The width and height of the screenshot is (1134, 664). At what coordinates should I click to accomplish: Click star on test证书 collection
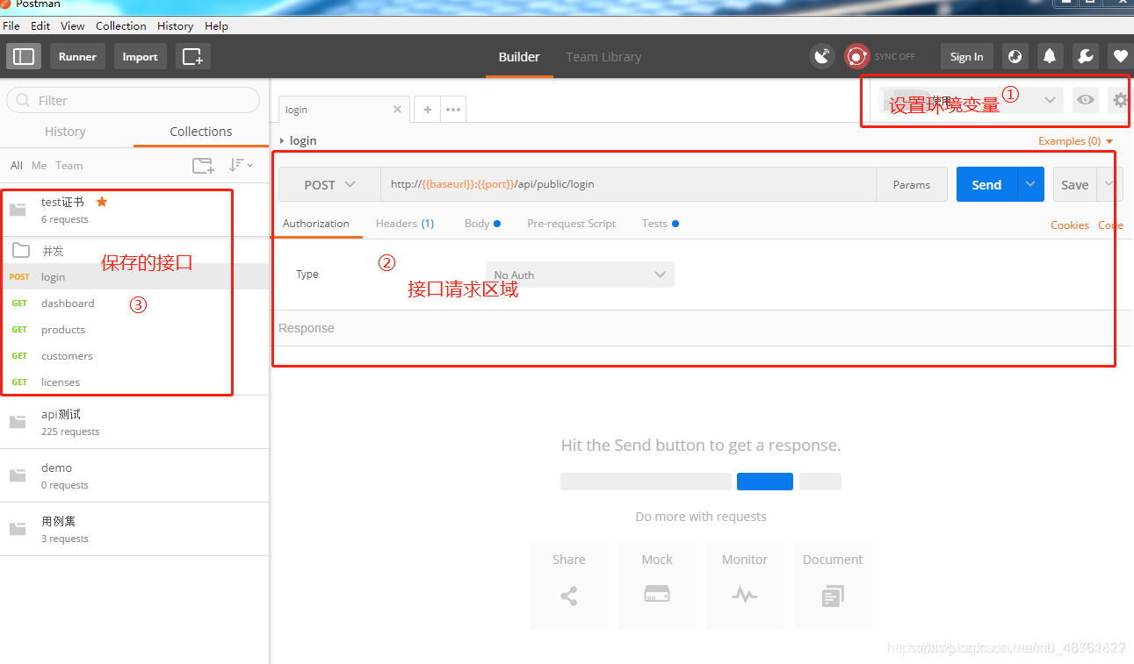[x=102, y=202]
